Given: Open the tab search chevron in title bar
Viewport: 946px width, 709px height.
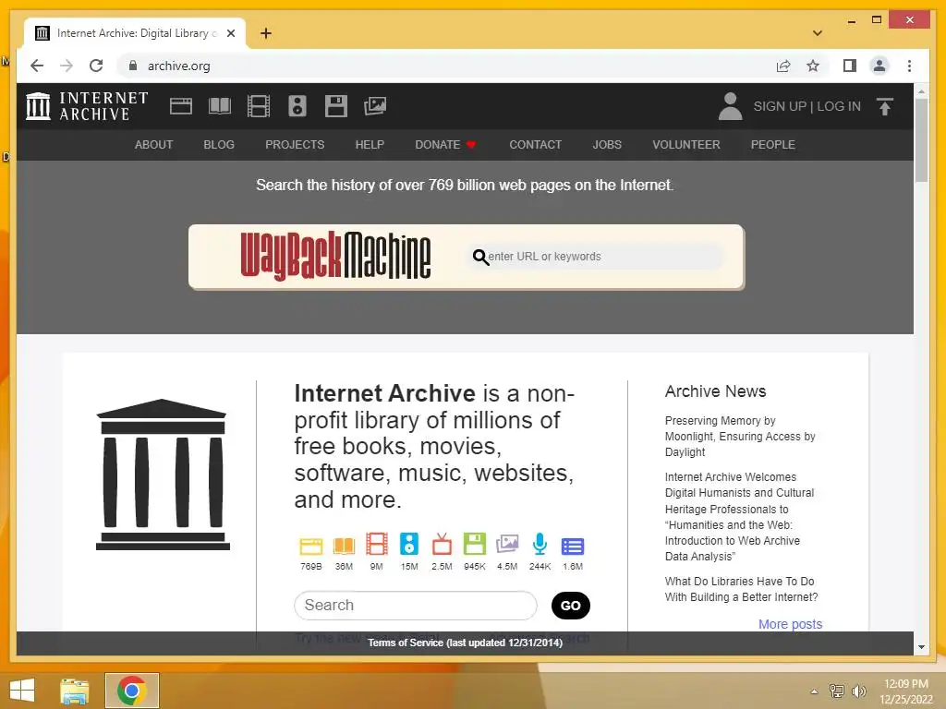Looking at the screenshot, I should click(x=817, y=33).
